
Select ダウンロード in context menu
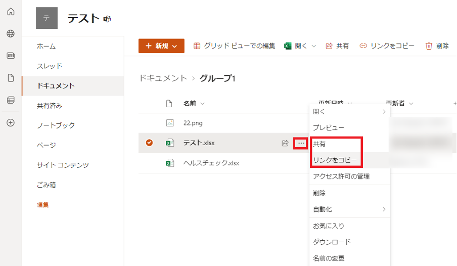point(350,242)
